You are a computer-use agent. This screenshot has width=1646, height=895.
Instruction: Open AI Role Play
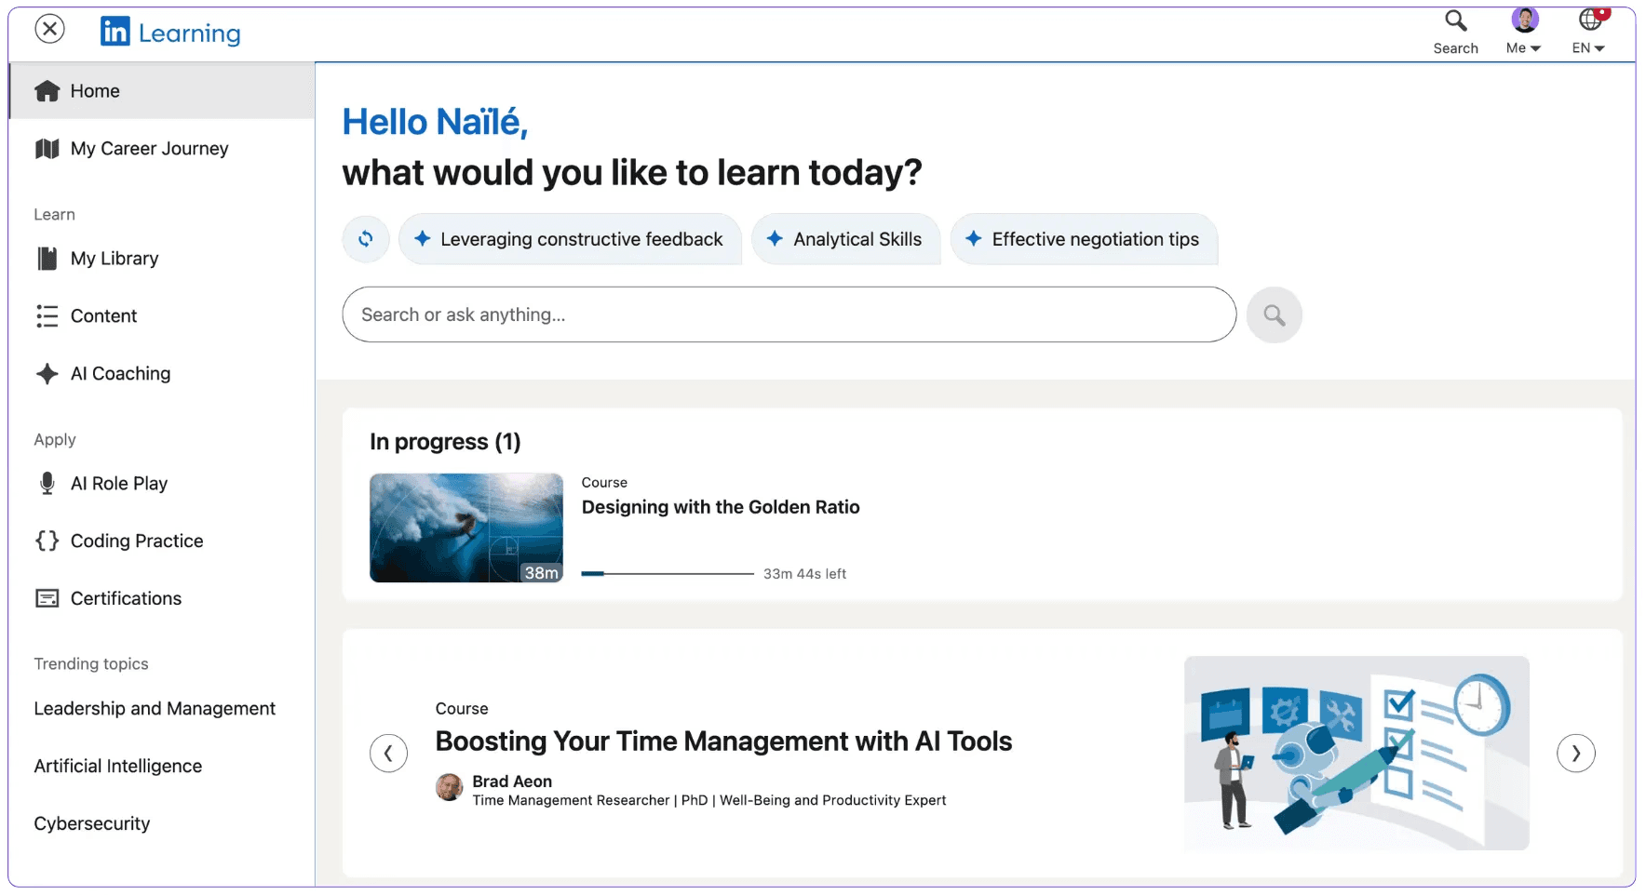[119, 484]
